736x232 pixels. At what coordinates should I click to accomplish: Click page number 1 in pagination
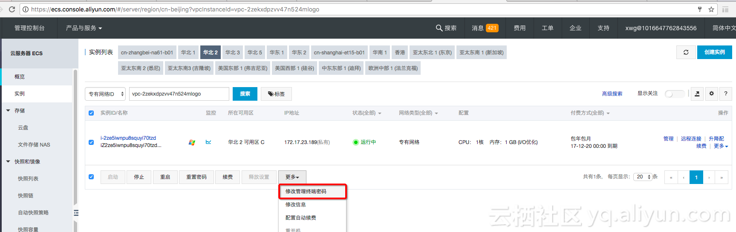click(x=696, y=177)
